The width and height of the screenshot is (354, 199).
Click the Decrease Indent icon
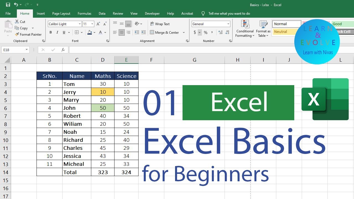(137, 32)
